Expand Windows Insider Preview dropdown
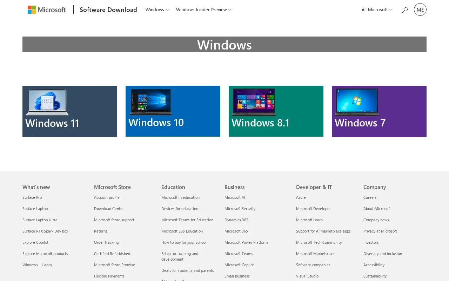 click(204, 10)
